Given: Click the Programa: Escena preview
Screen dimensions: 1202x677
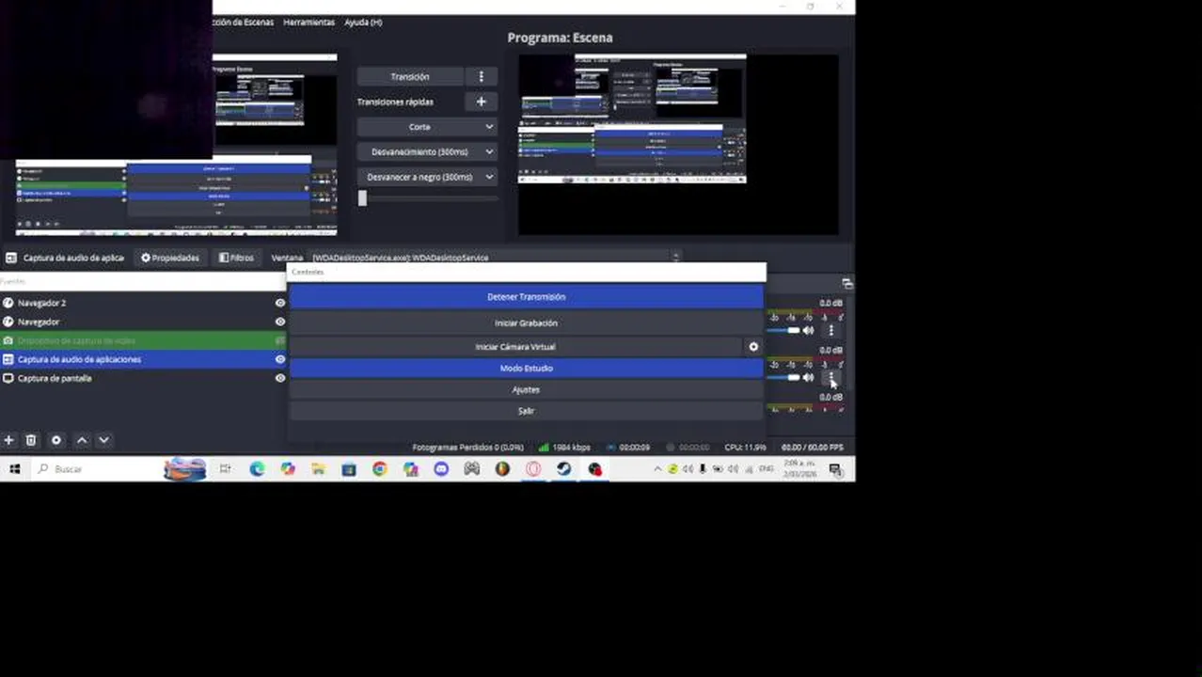Looking at the screenshot, I should click(678, 144).
